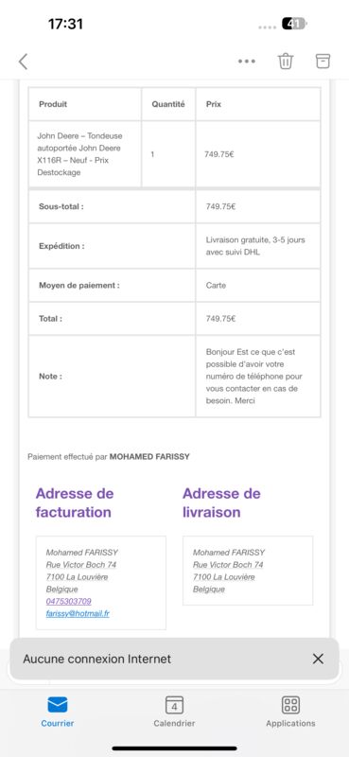
Task: Tap the Applications grid icon
Action: coord(290,705)
